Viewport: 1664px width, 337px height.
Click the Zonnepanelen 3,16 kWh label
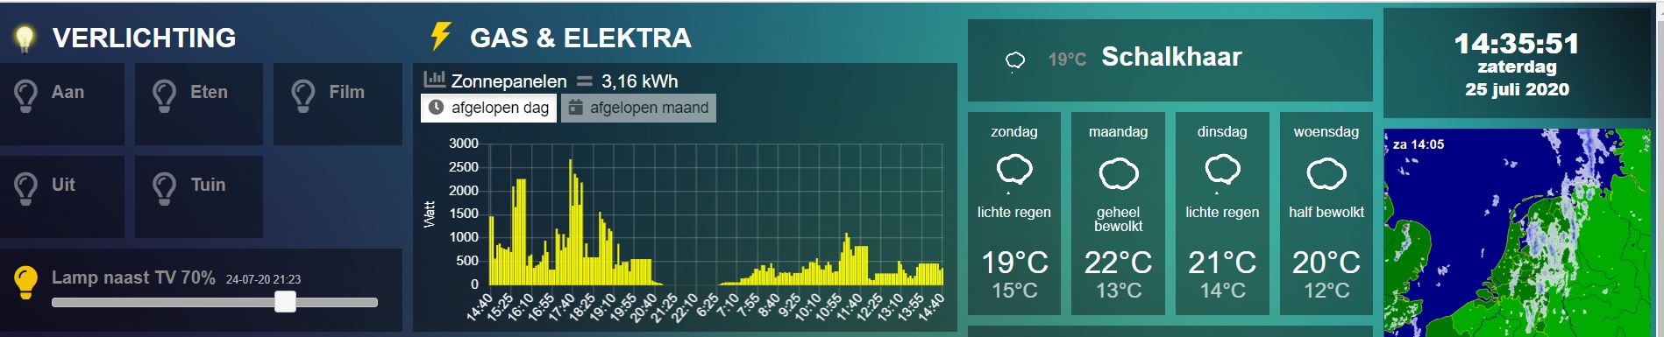tap(565, 81)
